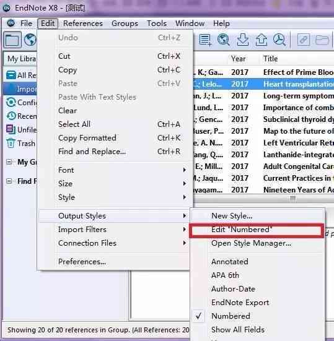Click EndNote logo in the menu bar
The width and height of the screenshot is (334, 341).
pyautogui.click(x=11, y=23)
